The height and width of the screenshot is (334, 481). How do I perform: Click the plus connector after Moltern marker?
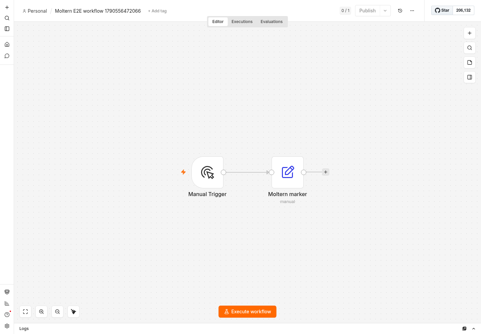point(326,172)
